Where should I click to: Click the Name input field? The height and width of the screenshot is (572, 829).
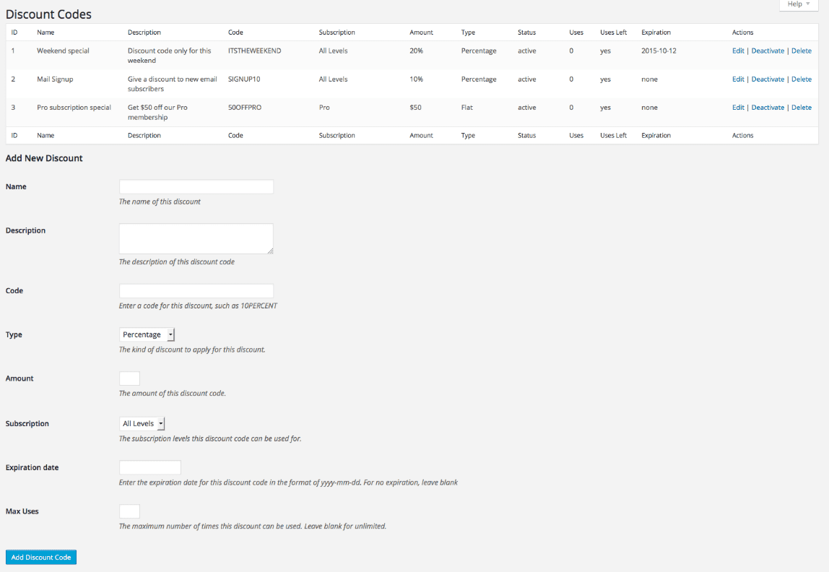pyautogui.click(x=196, y=186)
